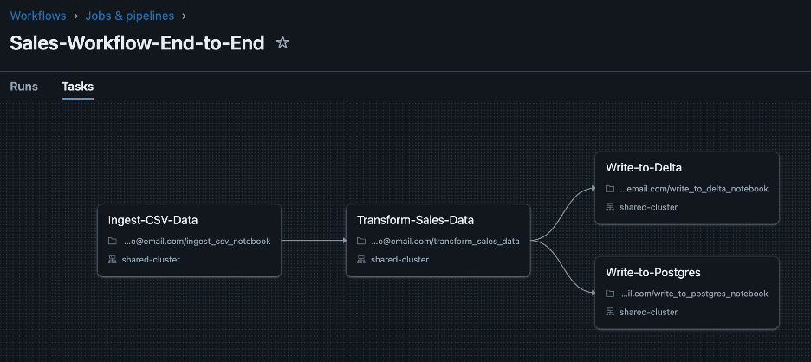Image resolution: width=811 pixels, height=362 pixels.
Task: Click cluster icon in Write-to-Delta node
Action: [610, 207]
